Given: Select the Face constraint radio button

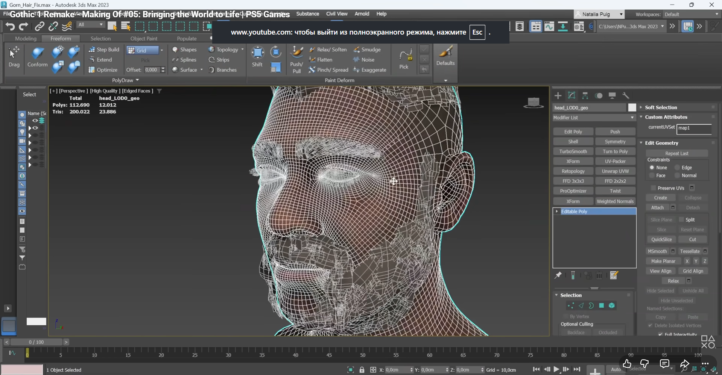Looking at the screenshot, I should pos(652,175).
